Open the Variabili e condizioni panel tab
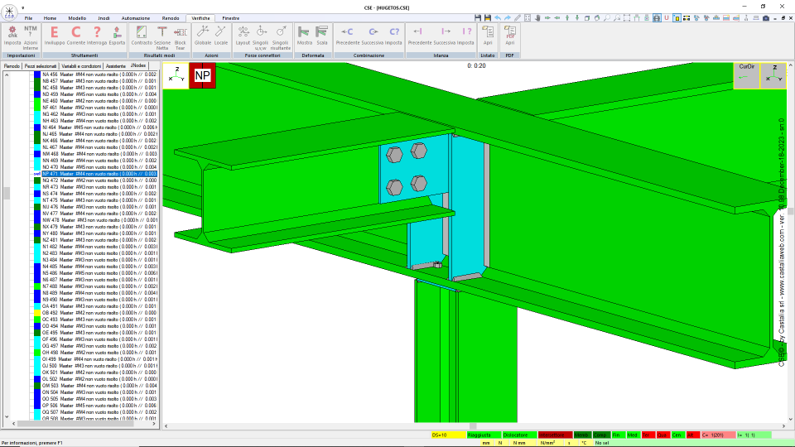 point(81,66)
